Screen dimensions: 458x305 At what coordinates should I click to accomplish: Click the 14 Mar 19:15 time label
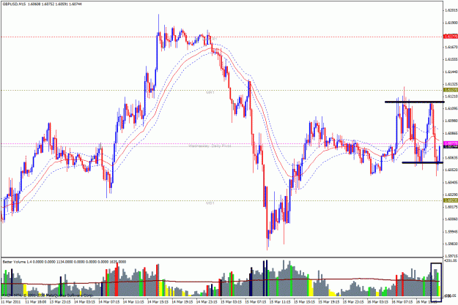[183, 302]
